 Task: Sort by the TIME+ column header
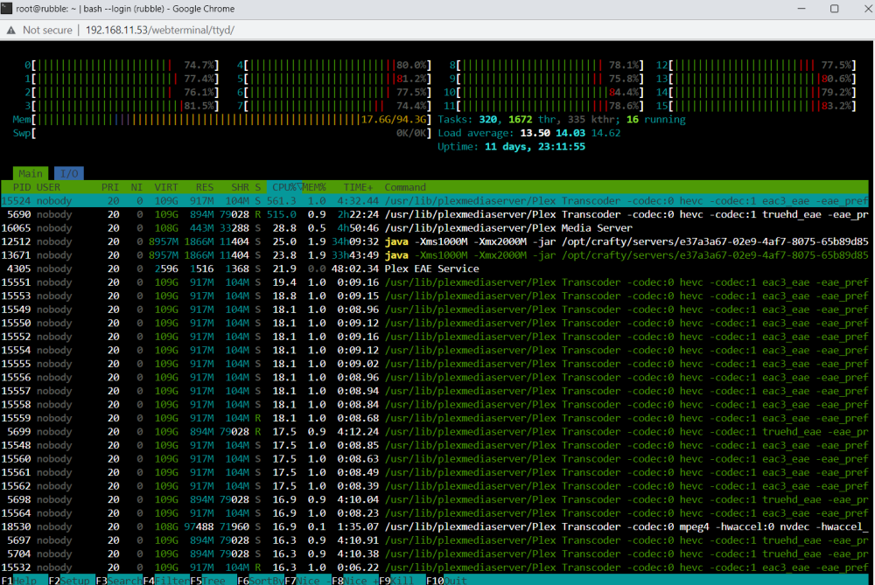(x=358, y=187)
